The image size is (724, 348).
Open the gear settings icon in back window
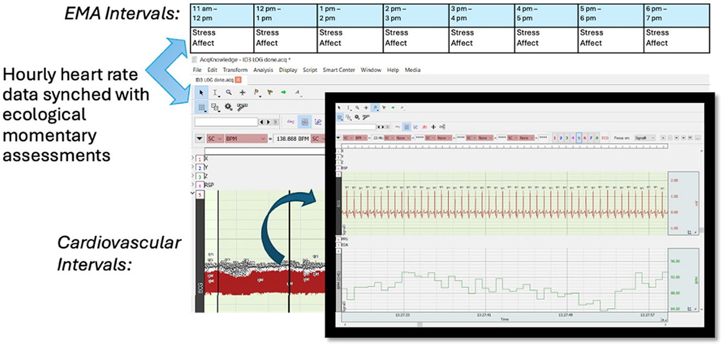click(228, 107)
